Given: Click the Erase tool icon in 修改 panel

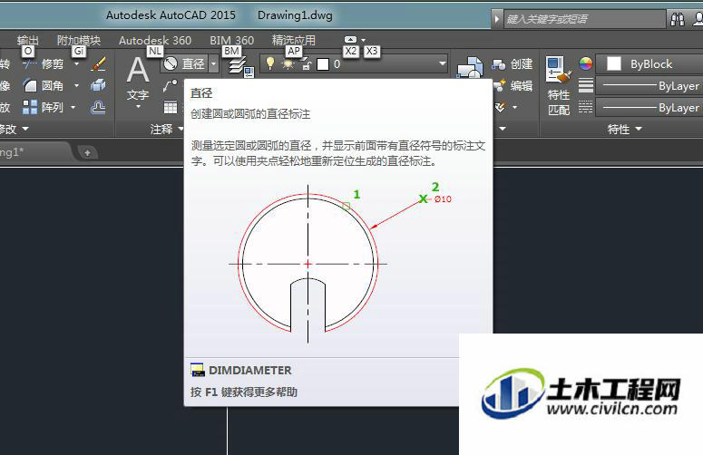Looking at the screenshot, I should (x=98, y=64).
